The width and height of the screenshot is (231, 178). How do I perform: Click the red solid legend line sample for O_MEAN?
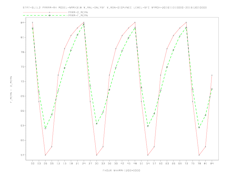tap(45, 12)
